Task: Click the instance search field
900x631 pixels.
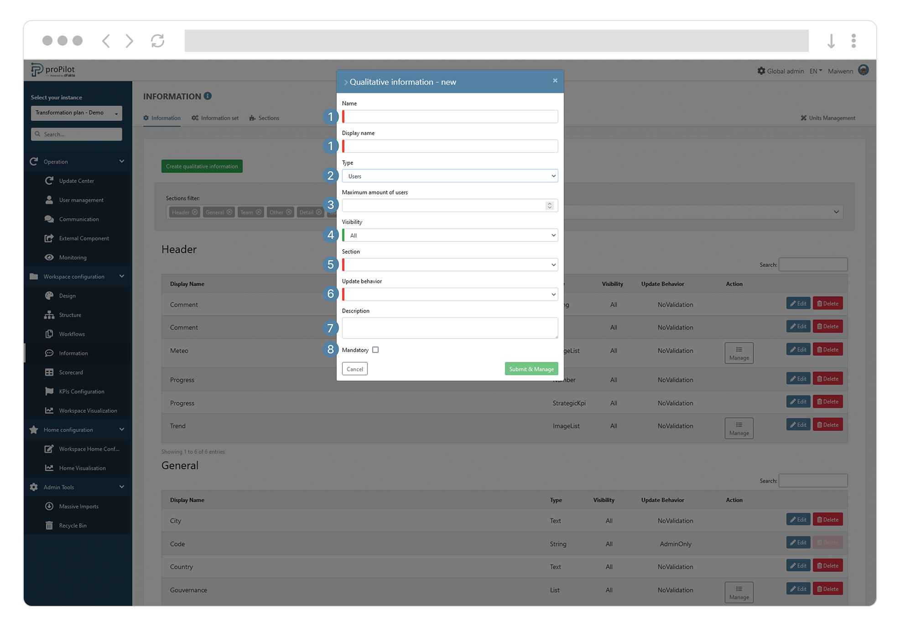Action: 76,134
